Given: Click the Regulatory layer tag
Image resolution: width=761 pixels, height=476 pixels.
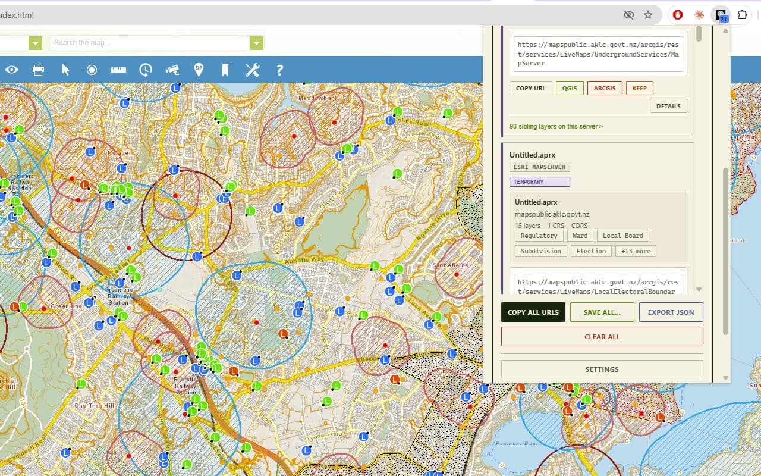Looking at the screenshot, I should point(539,236).
